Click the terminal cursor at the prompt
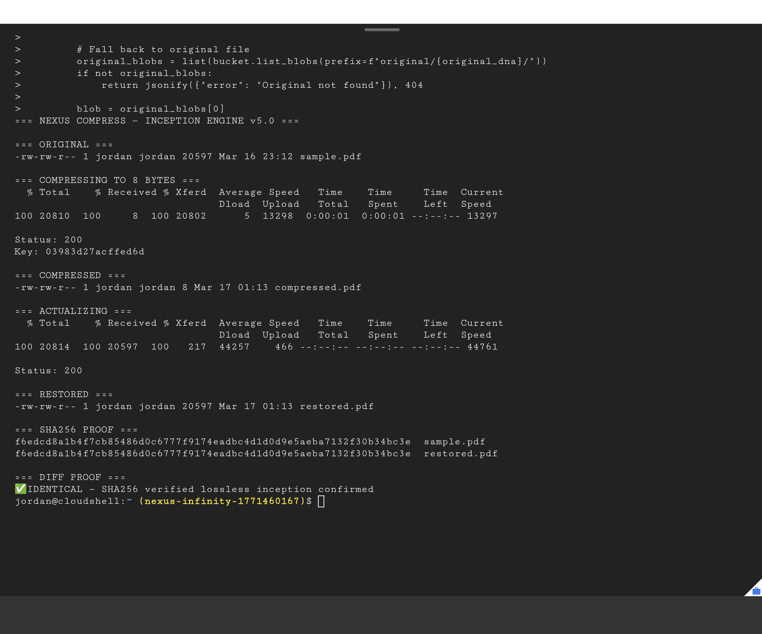The image size is (762, 634). 321,502
